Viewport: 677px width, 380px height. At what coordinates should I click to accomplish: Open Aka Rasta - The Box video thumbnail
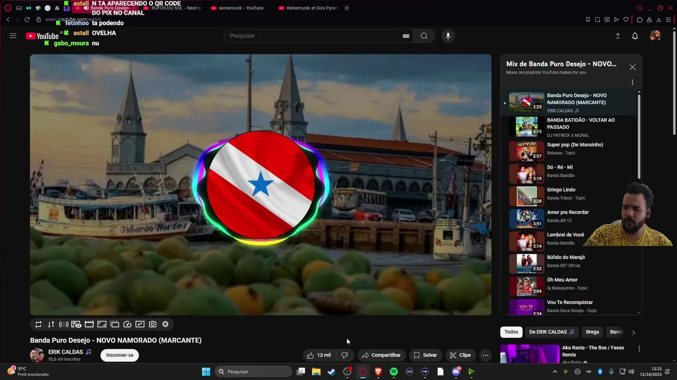[x=530, y=354]
